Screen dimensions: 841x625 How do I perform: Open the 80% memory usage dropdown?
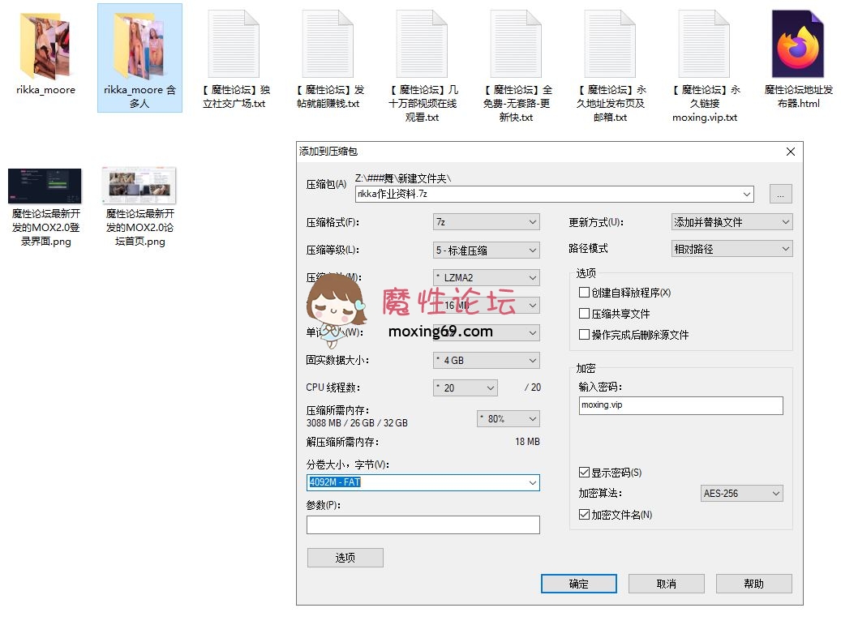click(x=508, y=418)
